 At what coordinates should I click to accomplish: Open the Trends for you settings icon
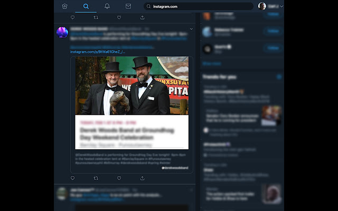279,77
